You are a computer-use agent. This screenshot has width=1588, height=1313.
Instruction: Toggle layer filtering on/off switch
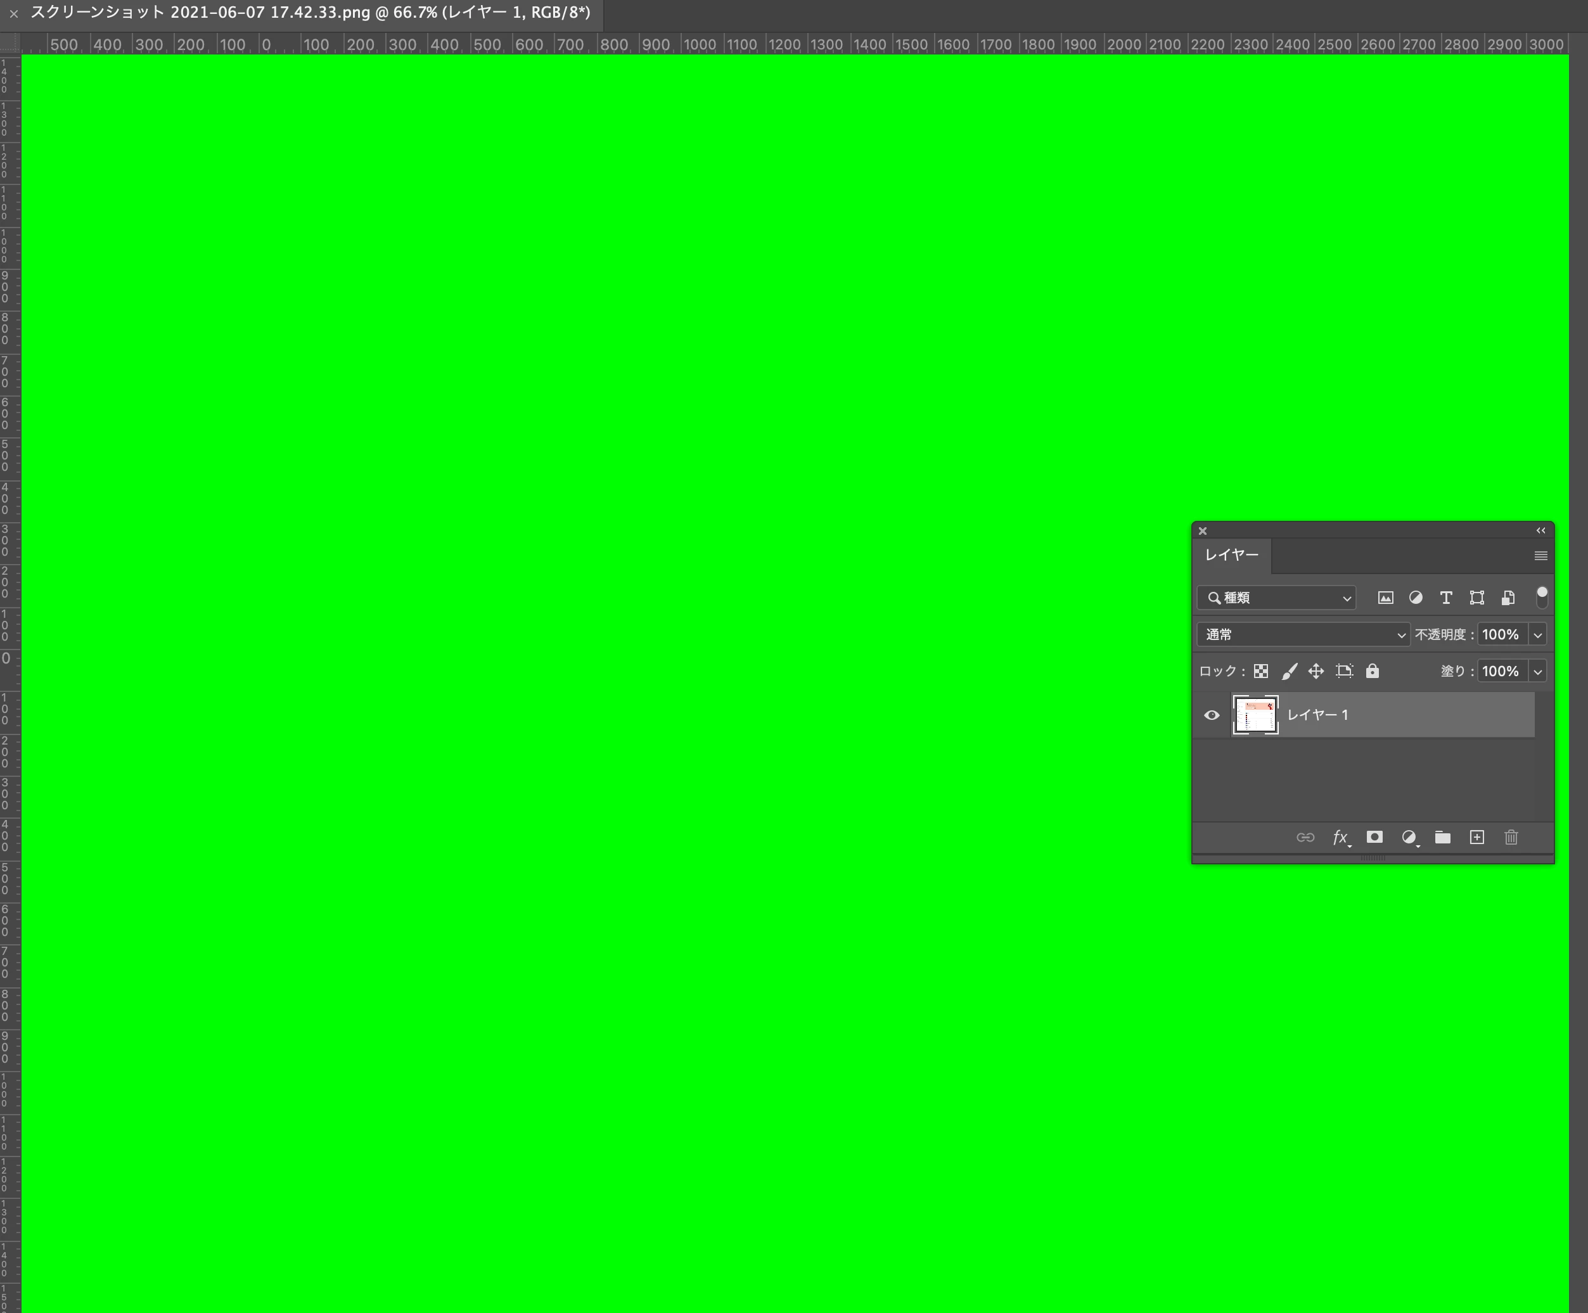[x=1542, y=597]
